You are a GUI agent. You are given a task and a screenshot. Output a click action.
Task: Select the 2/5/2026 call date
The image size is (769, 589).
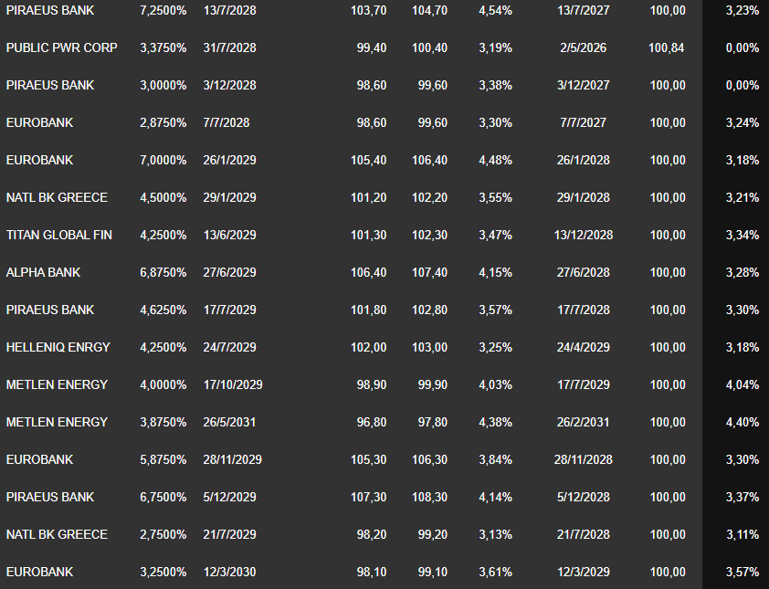(584, 47)
